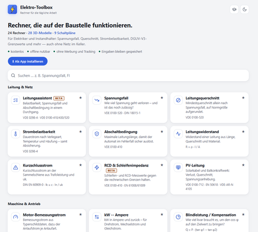Open the kW – Ampere calculator title
The image size is (258, 232).
point(116,215)
